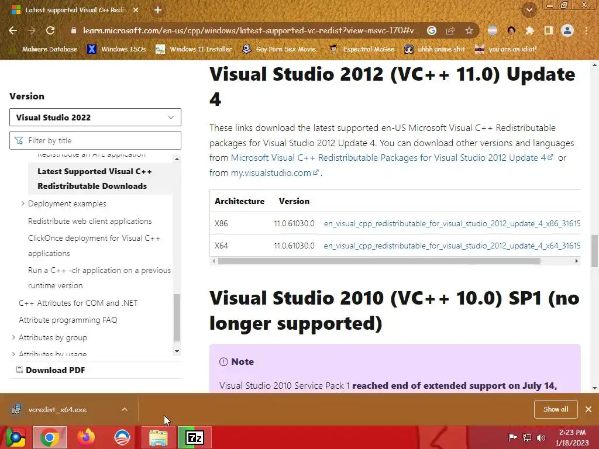Screen dimensions: 599x449
Task: Open the Extensions puzzle icon
Action: (x=529, y=30)
